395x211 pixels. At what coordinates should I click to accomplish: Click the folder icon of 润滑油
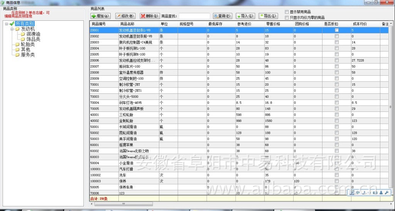coord(23,34)
